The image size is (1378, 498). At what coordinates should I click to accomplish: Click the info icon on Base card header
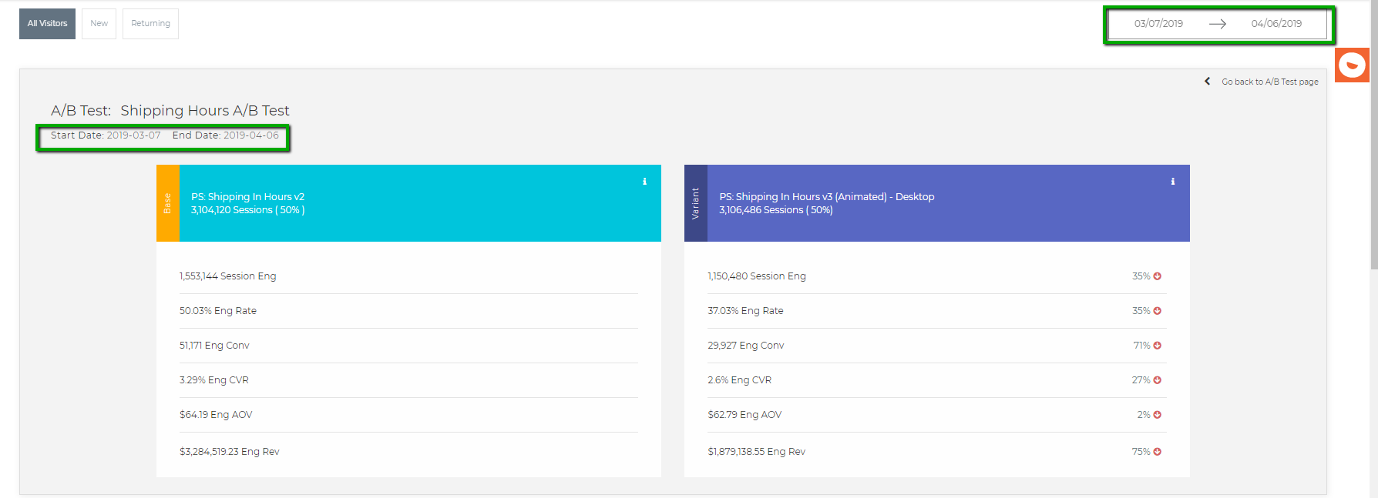(644, 182)
